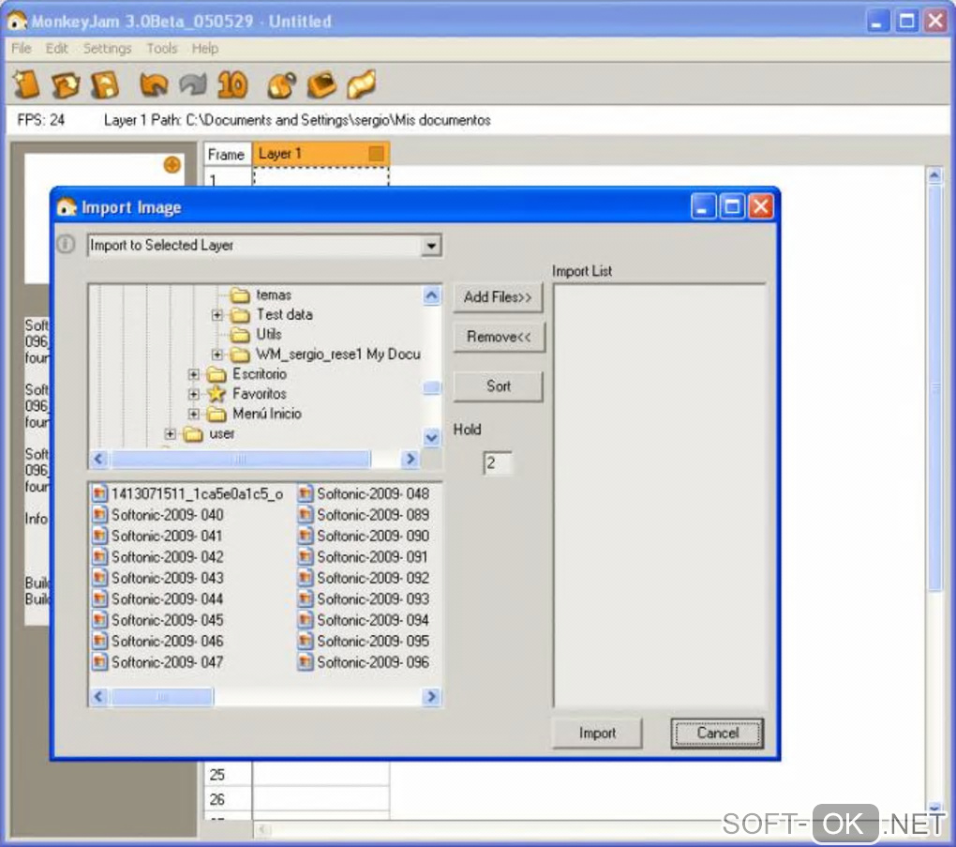Select the file Softonic-2009-095

(x=364, y=641)
